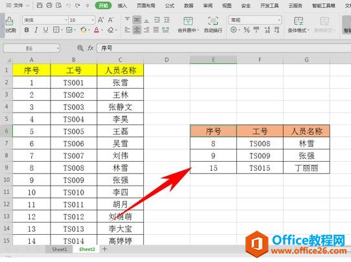Increase font size with larger A icon
The height and width of the screenshot is (262, 351).
[101, 20]
